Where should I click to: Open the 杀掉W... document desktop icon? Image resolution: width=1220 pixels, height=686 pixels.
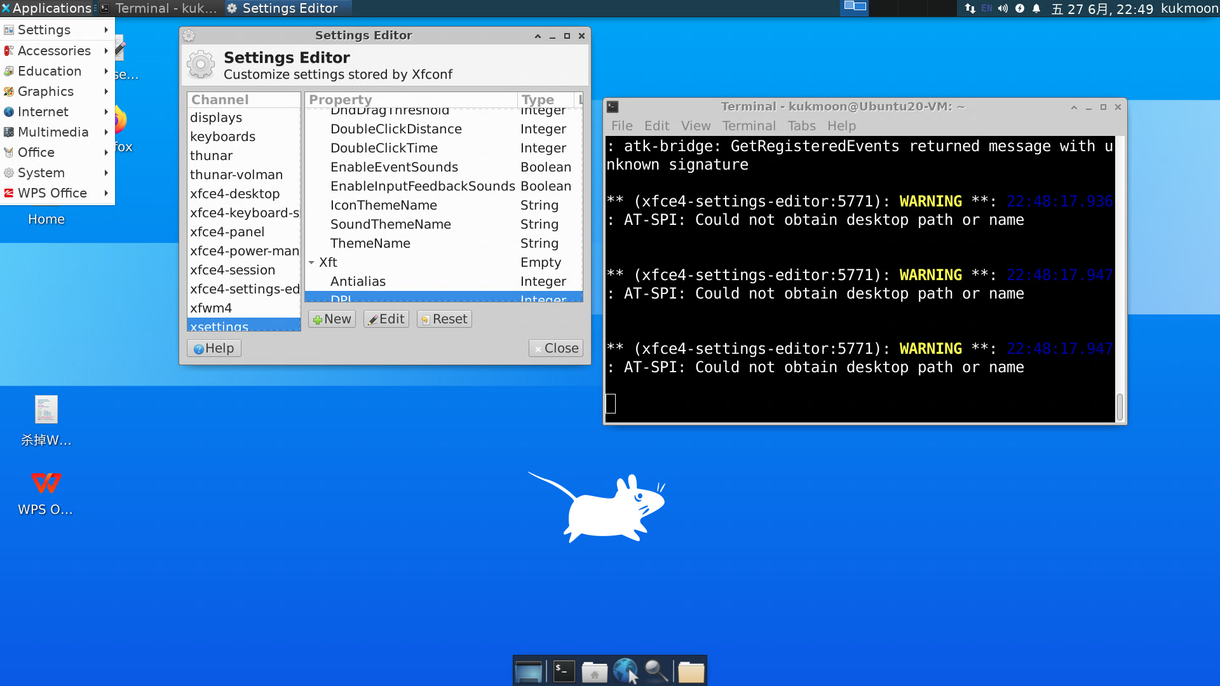[x=46, y=421]
